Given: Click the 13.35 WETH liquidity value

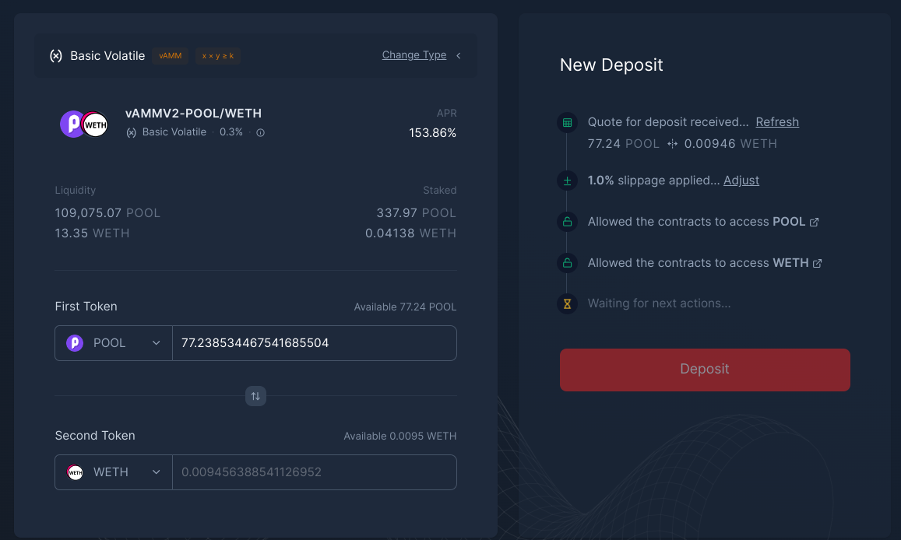Looking at the screenshot, I should pyautogui.click(x=92, y=233).
